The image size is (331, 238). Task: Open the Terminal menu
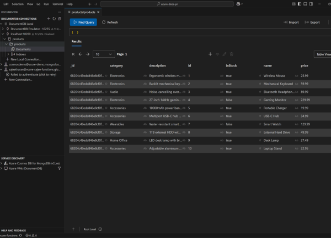tap(57, 4)
